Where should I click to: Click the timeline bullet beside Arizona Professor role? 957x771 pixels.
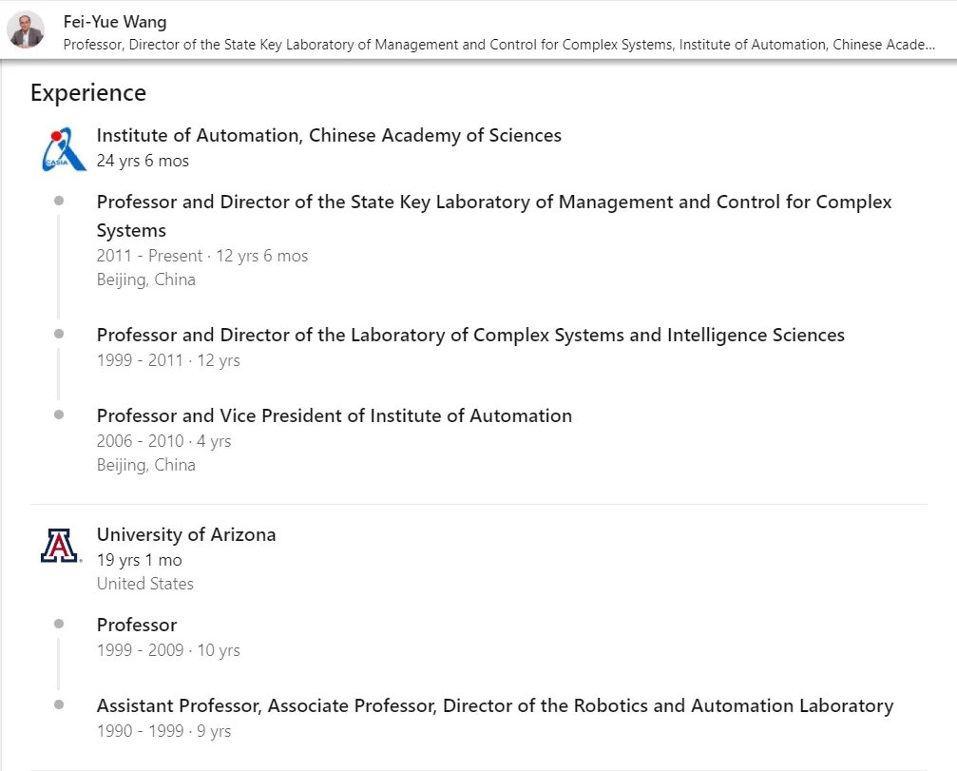tap(59, 625)
